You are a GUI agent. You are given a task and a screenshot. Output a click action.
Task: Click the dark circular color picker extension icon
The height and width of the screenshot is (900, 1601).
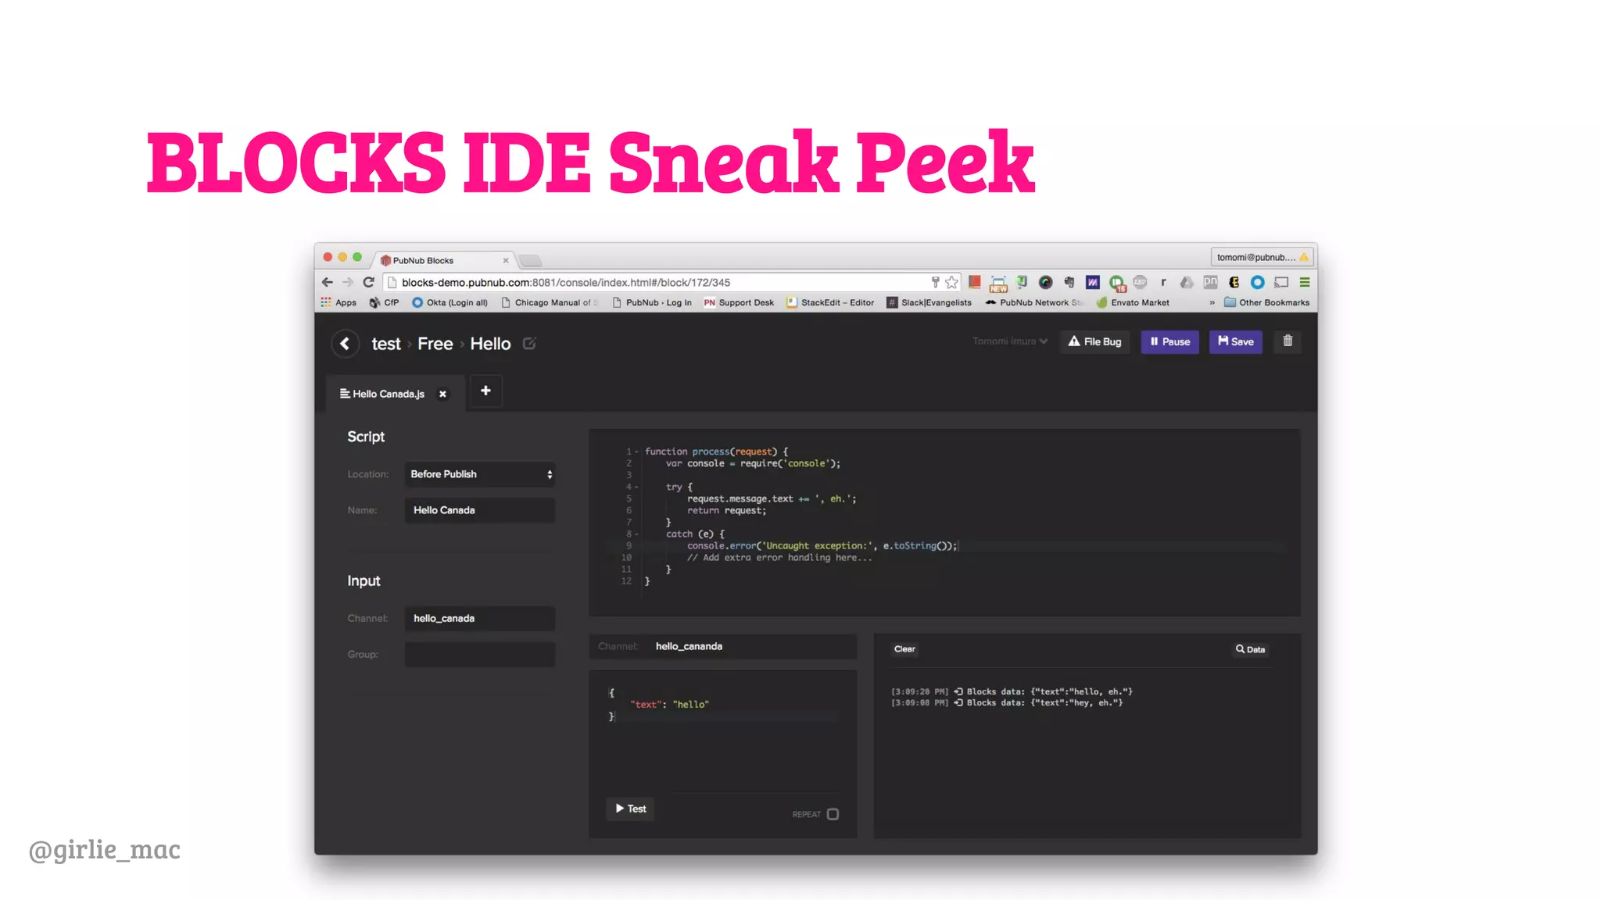pos(1045,282)
